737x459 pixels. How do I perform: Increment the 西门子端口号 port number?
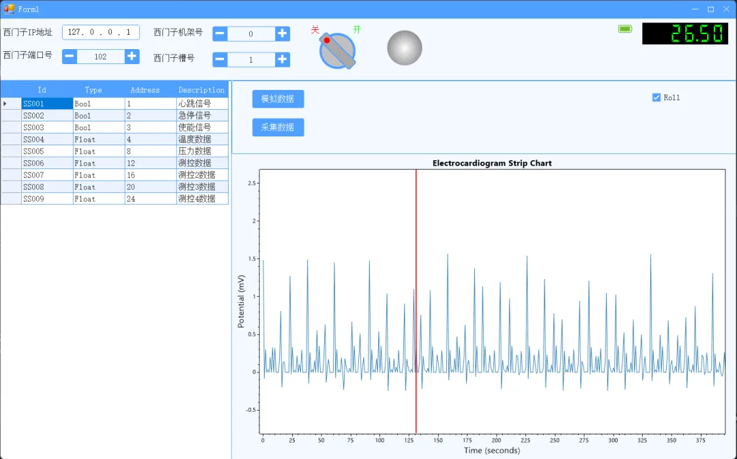pos(132,57)
